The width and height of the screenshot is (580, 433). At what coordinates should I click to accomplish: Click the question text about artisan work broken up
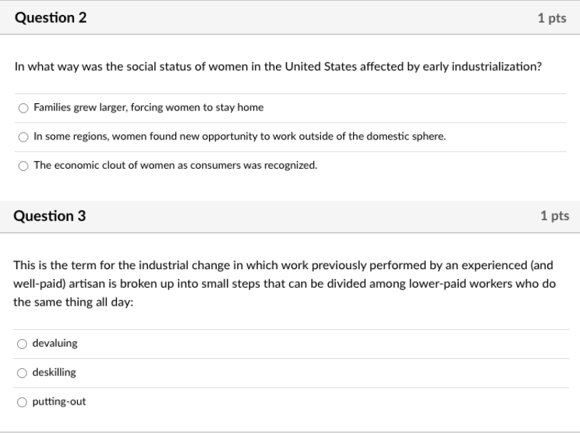click(x=285, y=283)
